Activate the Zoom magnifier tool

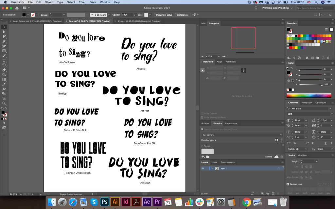(x=4, y=103)
